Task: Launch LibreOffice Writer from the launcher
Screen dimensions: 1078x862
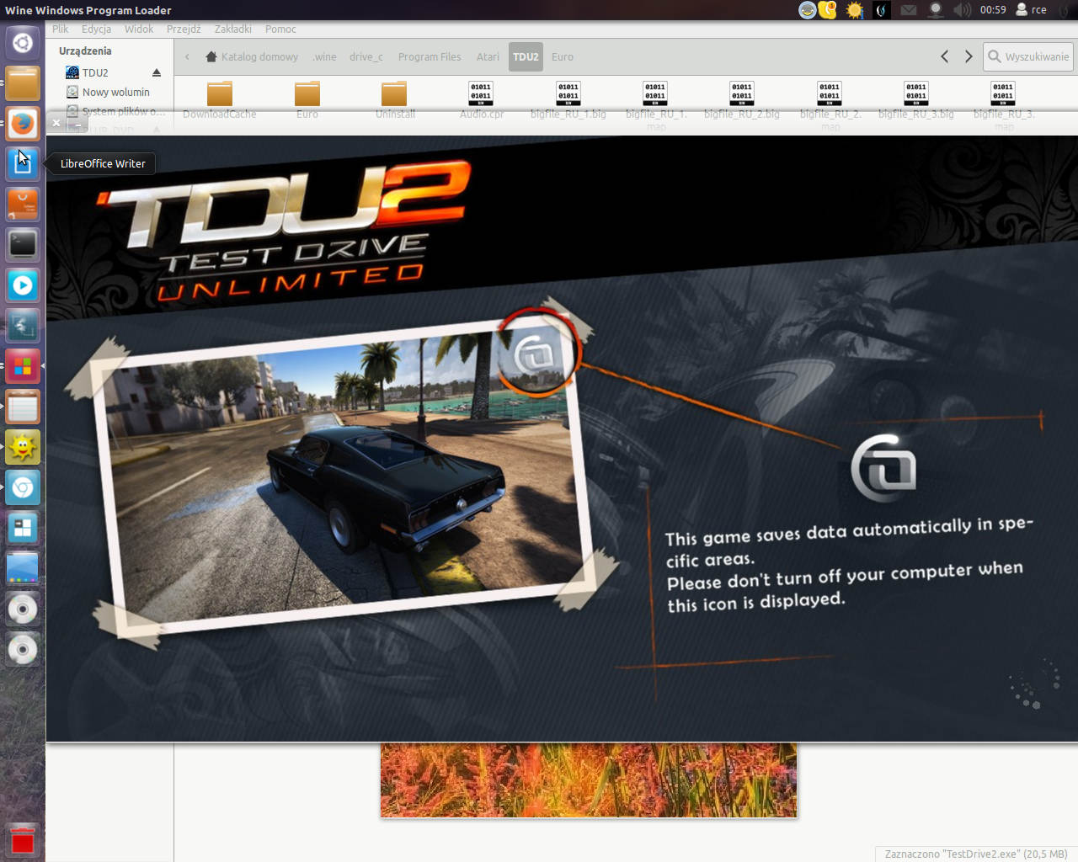Action: [x=23, y=164]
